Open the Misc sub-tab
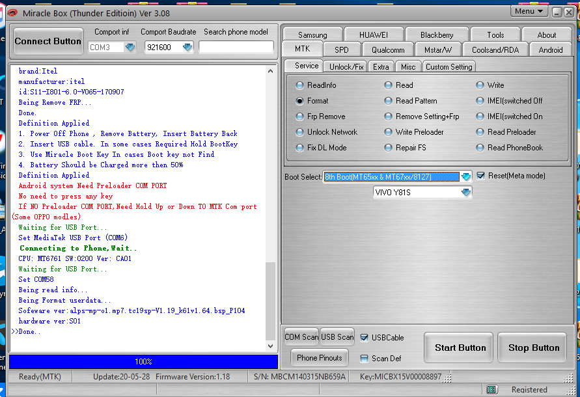580x397 pixels. (x=408, y=66)
